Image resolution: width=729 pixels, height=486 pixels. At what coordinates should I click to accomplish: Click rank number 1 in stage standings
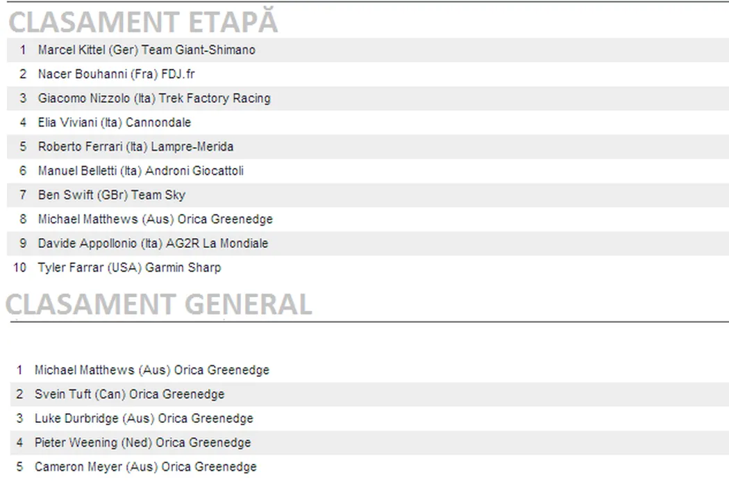[x=23, y=50]
